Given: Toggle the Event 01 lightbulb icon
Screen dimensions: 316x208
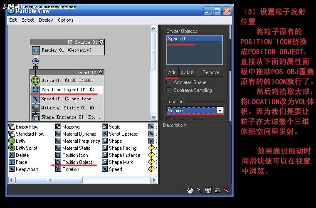Looking at the screenshot, I should (101, 72).
